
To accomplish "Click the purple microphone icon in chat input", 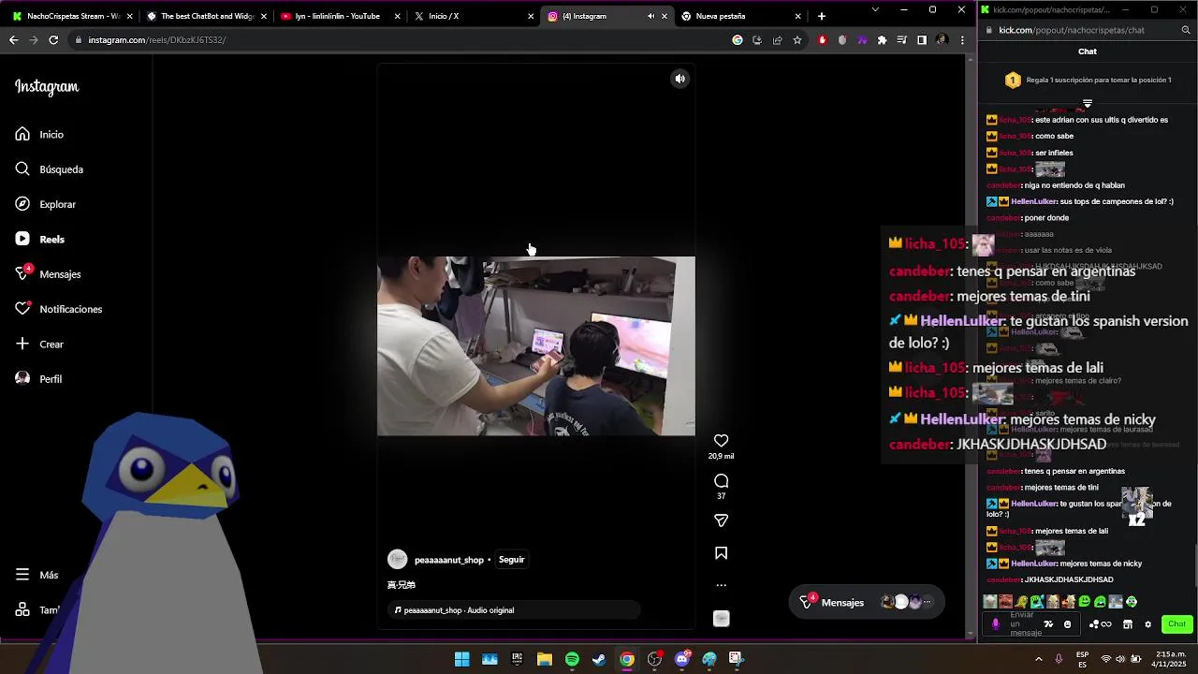I will pyautogui.click(x=996, y=624).
